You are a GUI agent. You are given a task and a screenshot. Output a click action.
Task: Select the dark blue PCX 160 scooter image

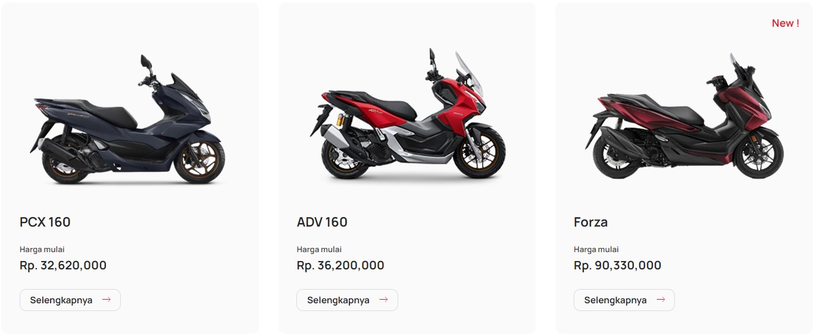point(129,119)
